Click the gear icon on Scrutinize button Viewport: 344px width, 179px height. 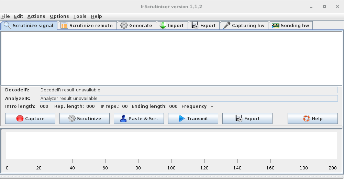point(72,118)
